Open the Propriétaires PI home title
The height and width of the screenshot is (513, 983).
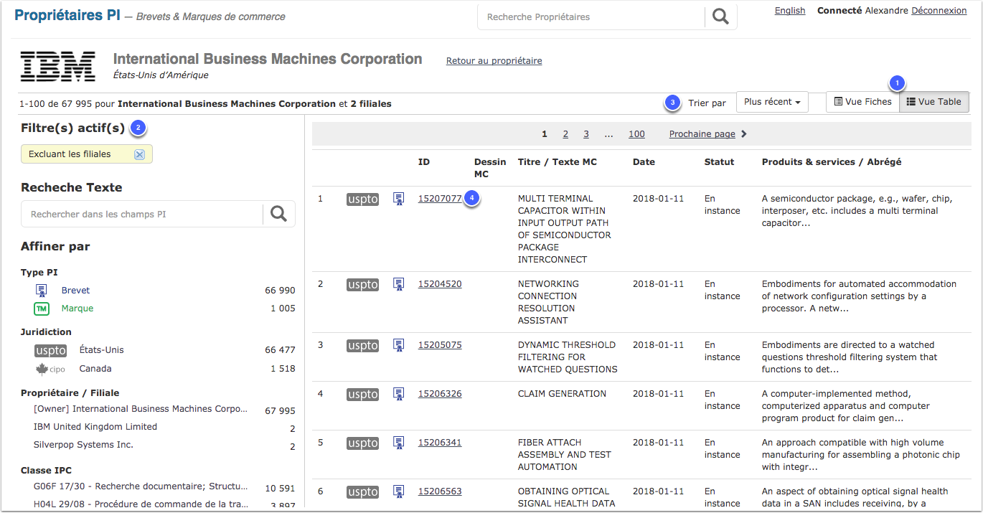(67, 15)
